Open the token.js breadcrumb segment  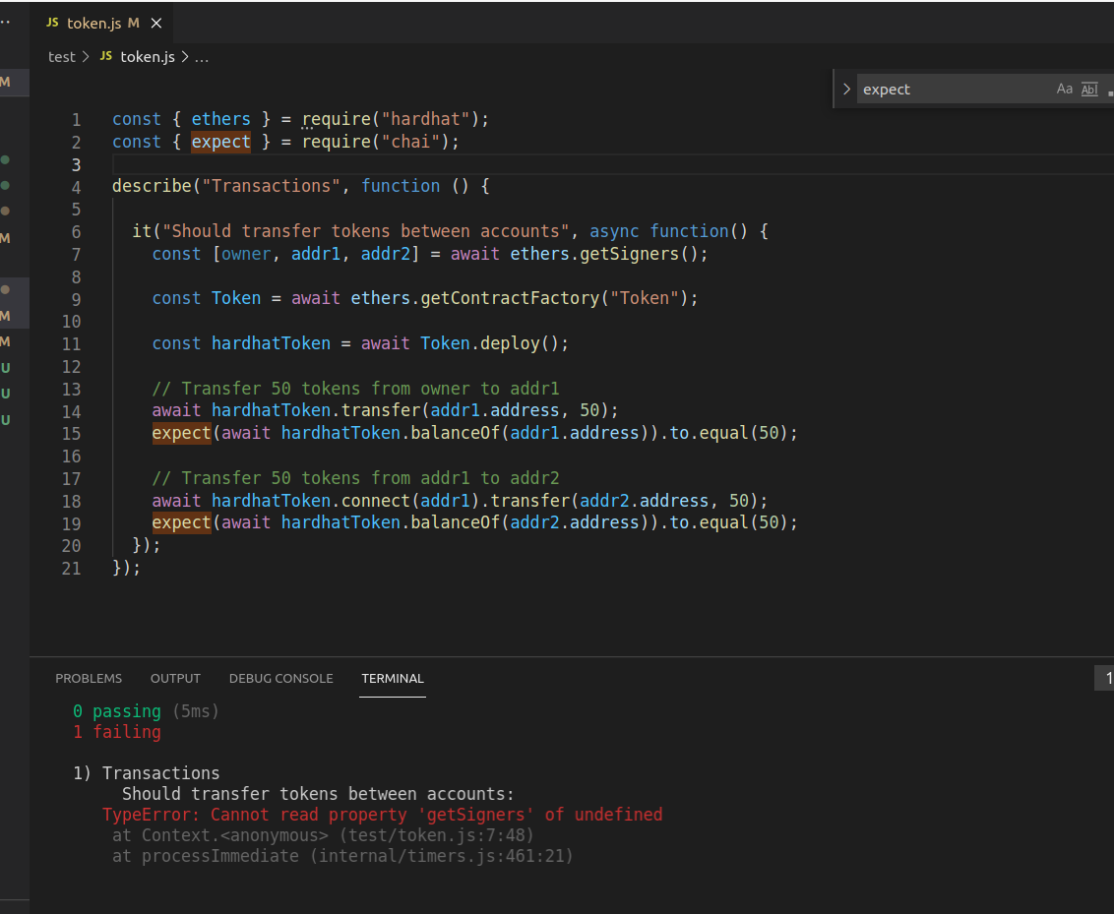coord(147,57)
